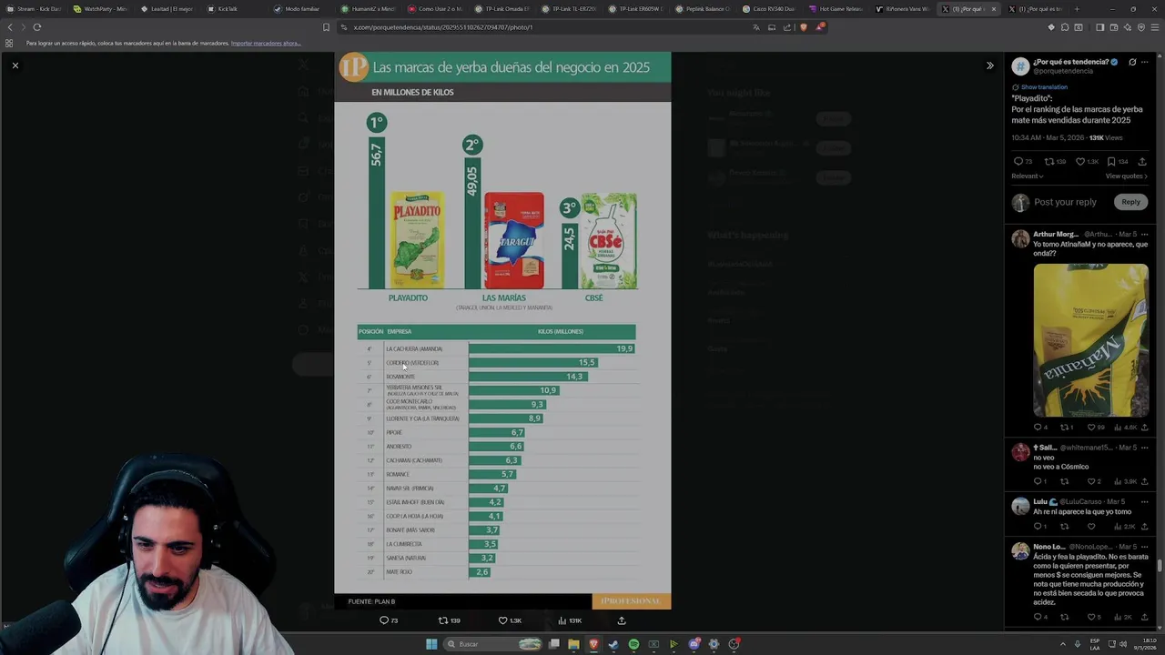Viewport: 1165px width, 655px height.
Task: Switch to the WatchParty browser tab
Action: coord(100,9)
